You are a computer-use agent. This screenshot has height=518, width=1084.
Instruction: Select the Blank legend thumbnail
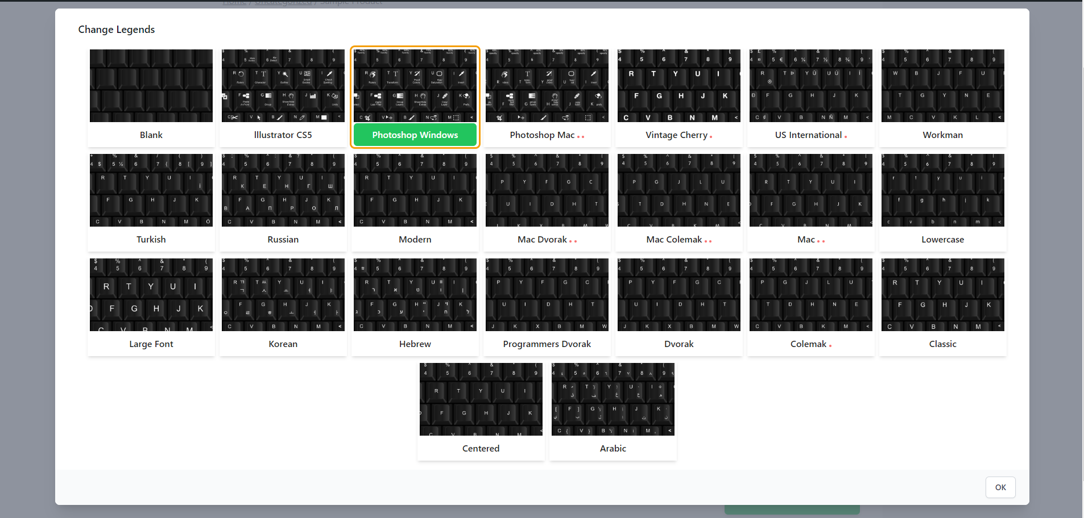tap(151, 86)
